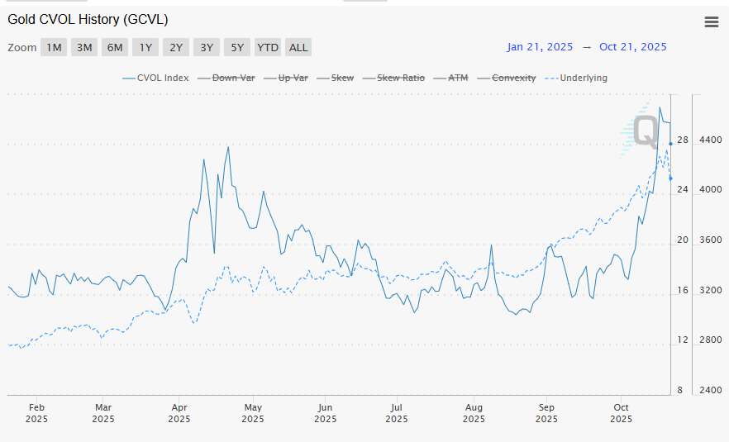Set zoom range to 1M
The width and height of the screenshot is (729, 442).
pos(54,47)
